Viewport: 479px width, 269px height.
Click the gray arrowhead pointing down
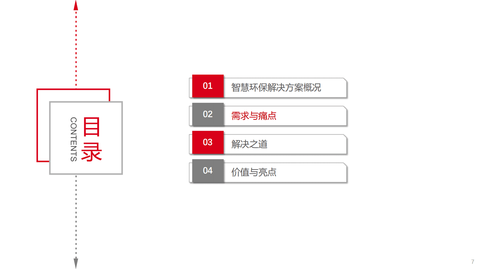(x=76, y=262)
